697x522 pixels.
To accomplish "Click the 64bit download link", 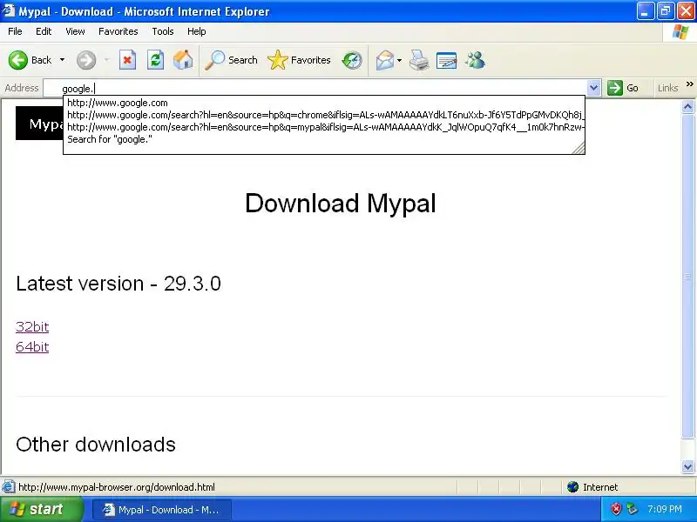I will coord(32,346).
